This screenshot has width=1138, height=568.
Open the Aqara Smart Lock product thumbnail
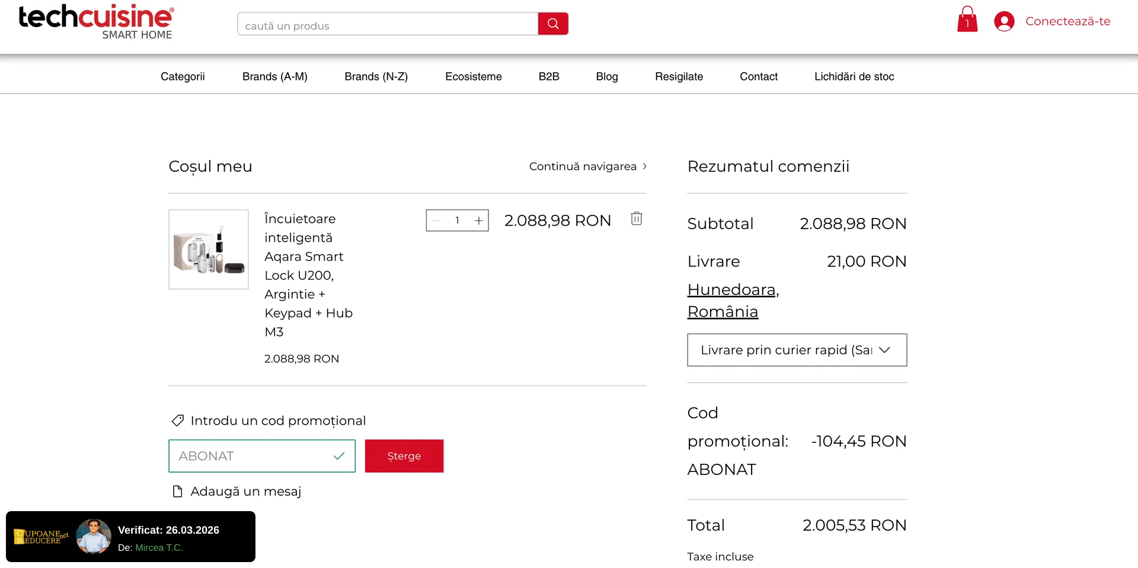(209, 249)
